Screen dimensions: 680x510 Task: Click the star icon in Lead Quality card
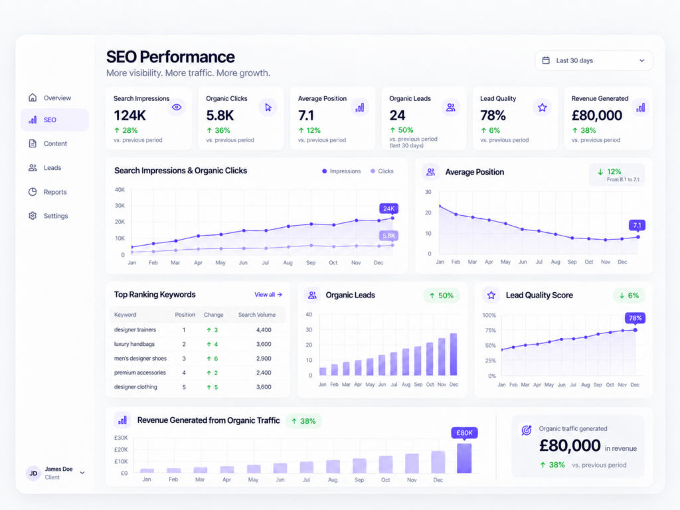(542, 107)
